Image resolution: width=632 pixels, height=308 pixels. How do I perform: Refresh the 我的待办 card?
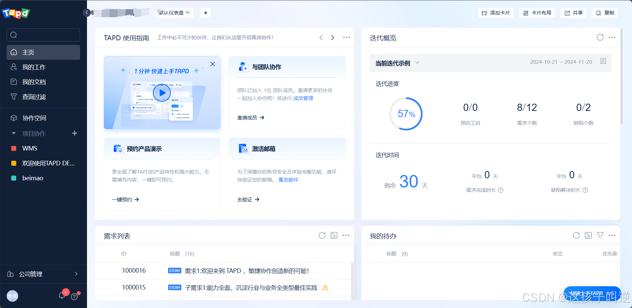576,235
